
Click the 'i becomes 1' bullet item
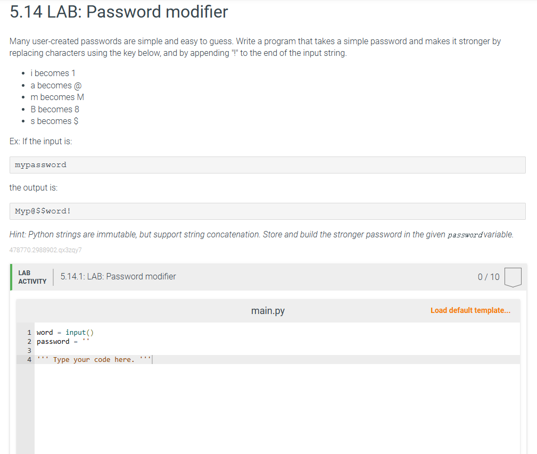[53, 73]
